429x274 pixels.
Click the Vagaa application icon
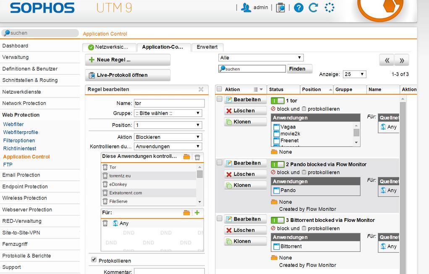pos(277,127)
